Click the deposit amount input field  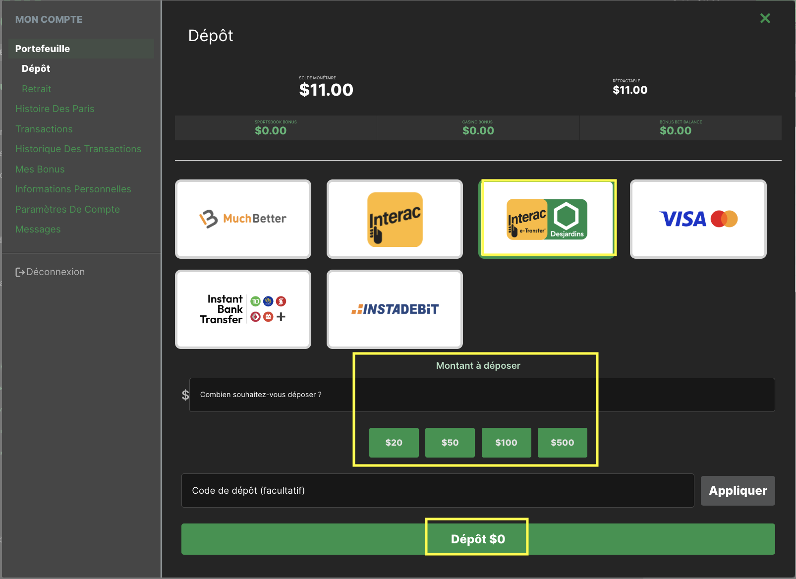481,395
